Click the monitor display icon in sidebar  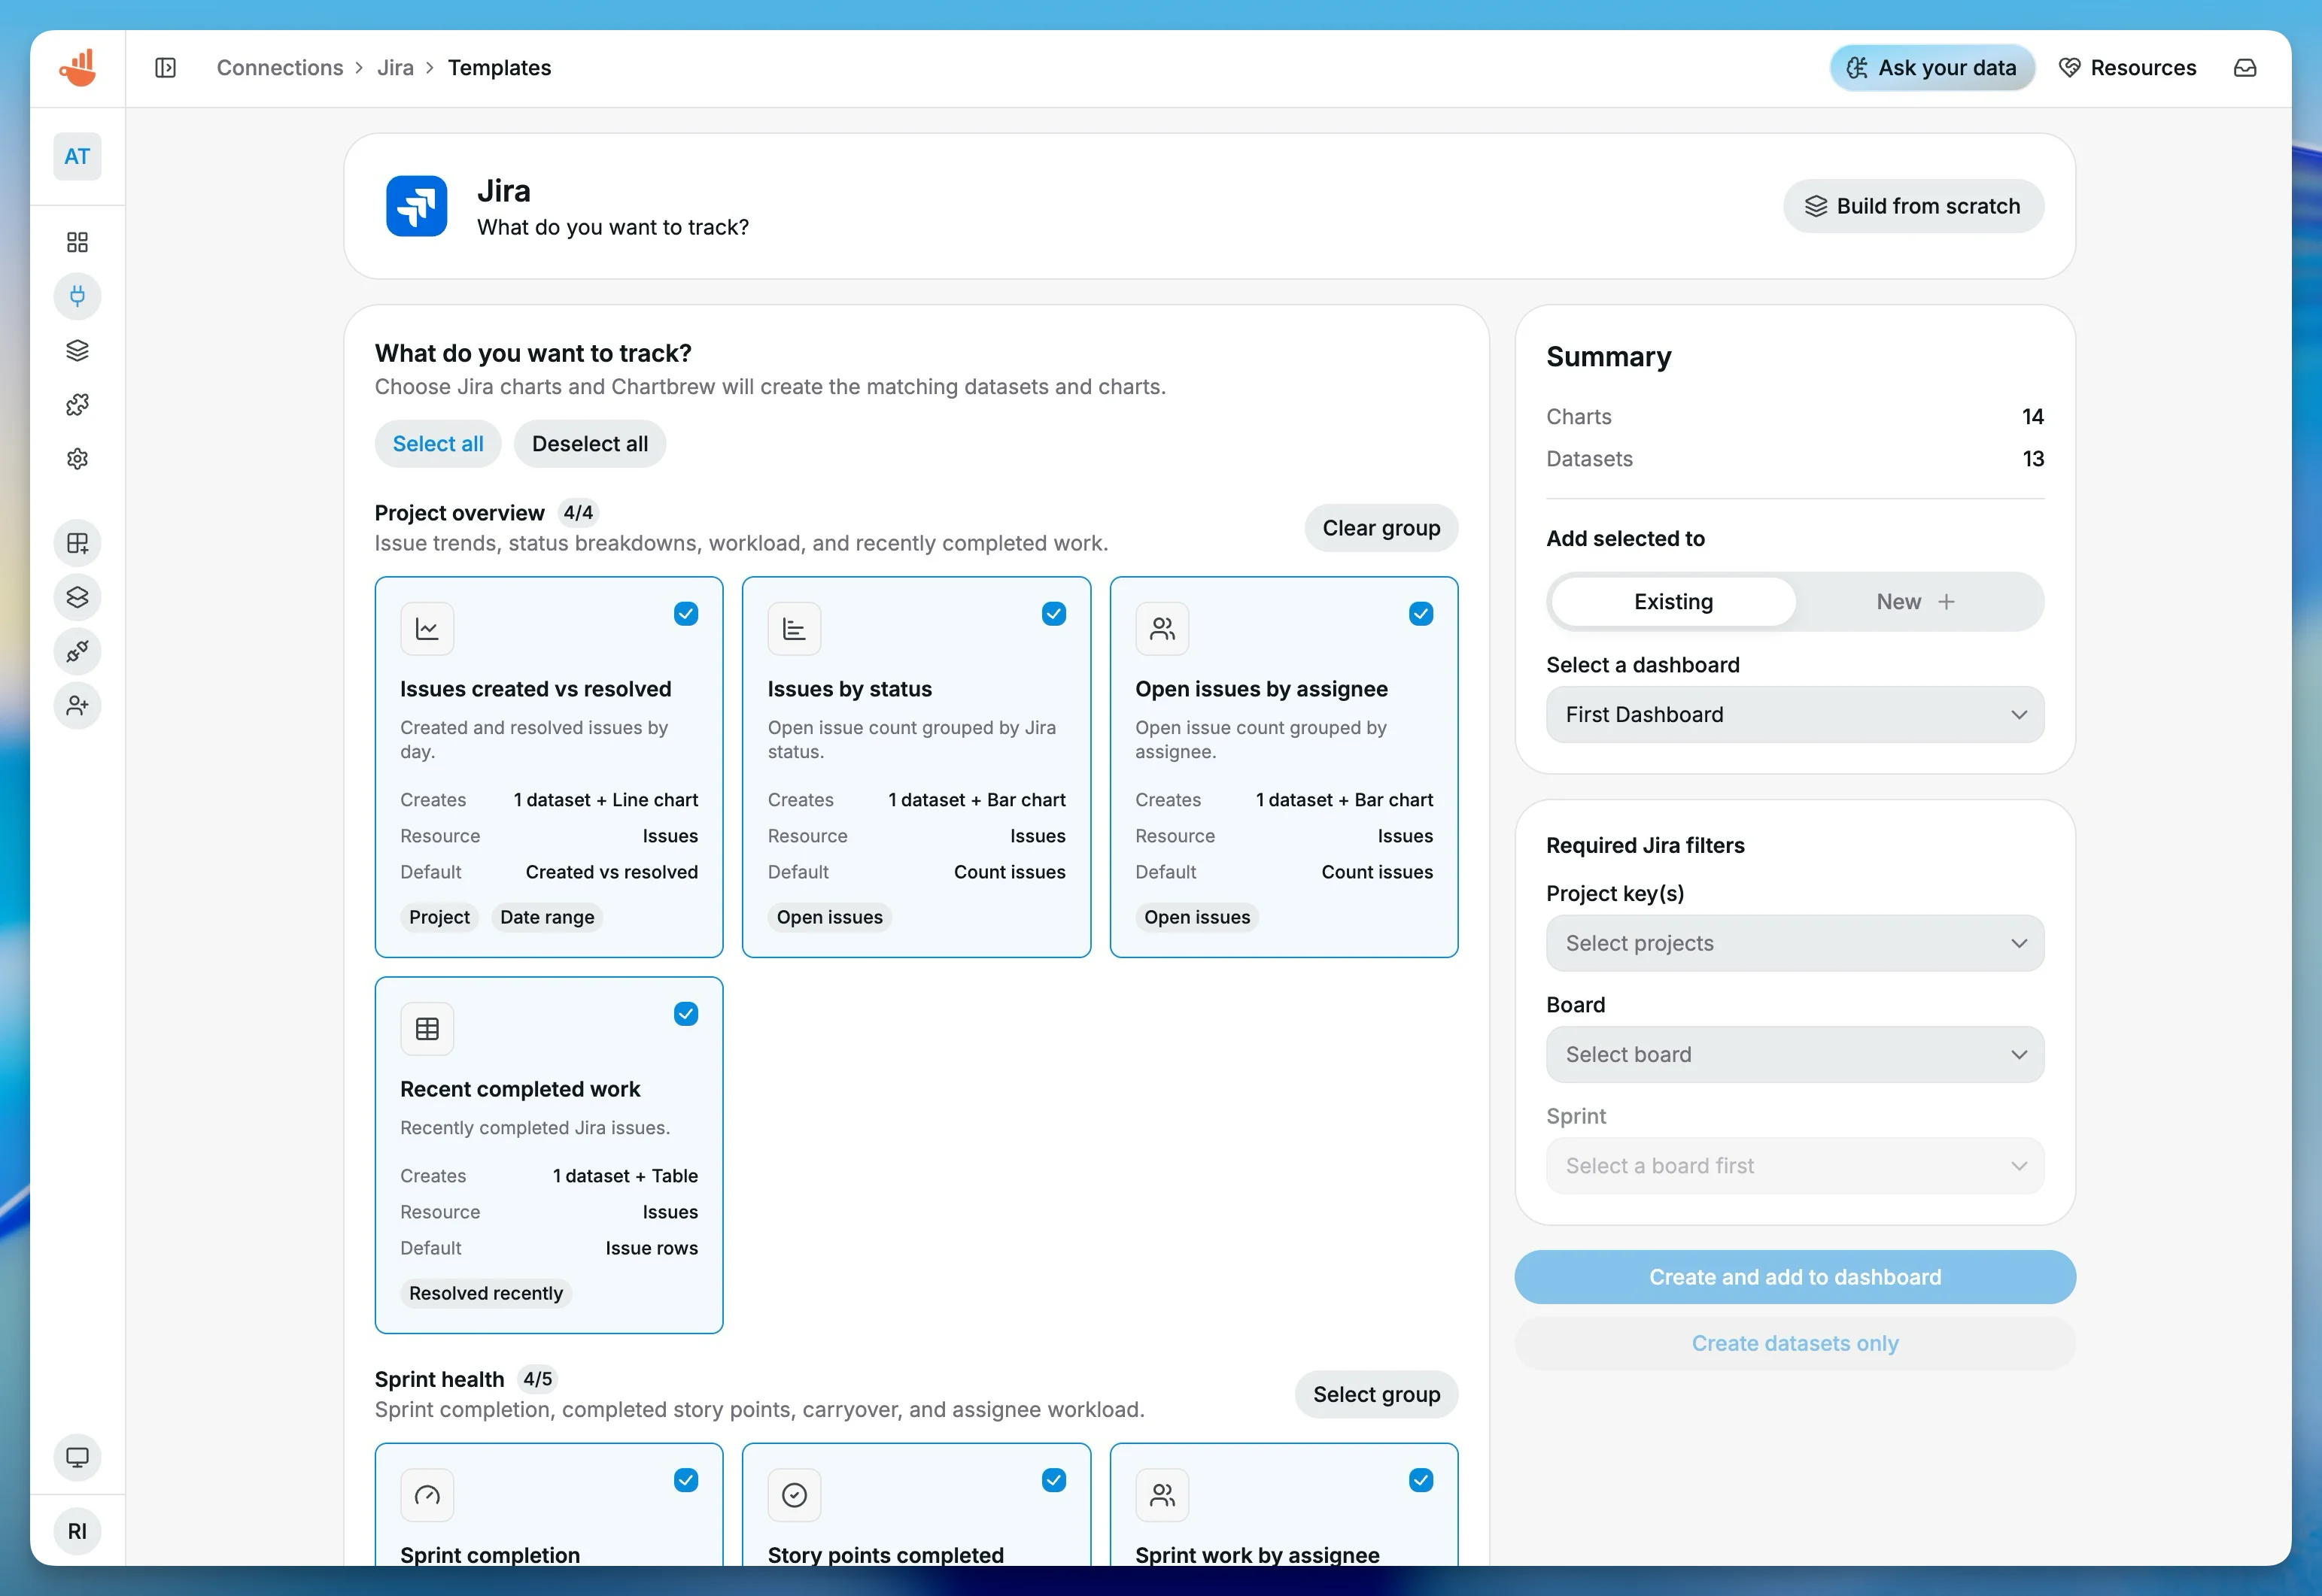click(77, 1457)
